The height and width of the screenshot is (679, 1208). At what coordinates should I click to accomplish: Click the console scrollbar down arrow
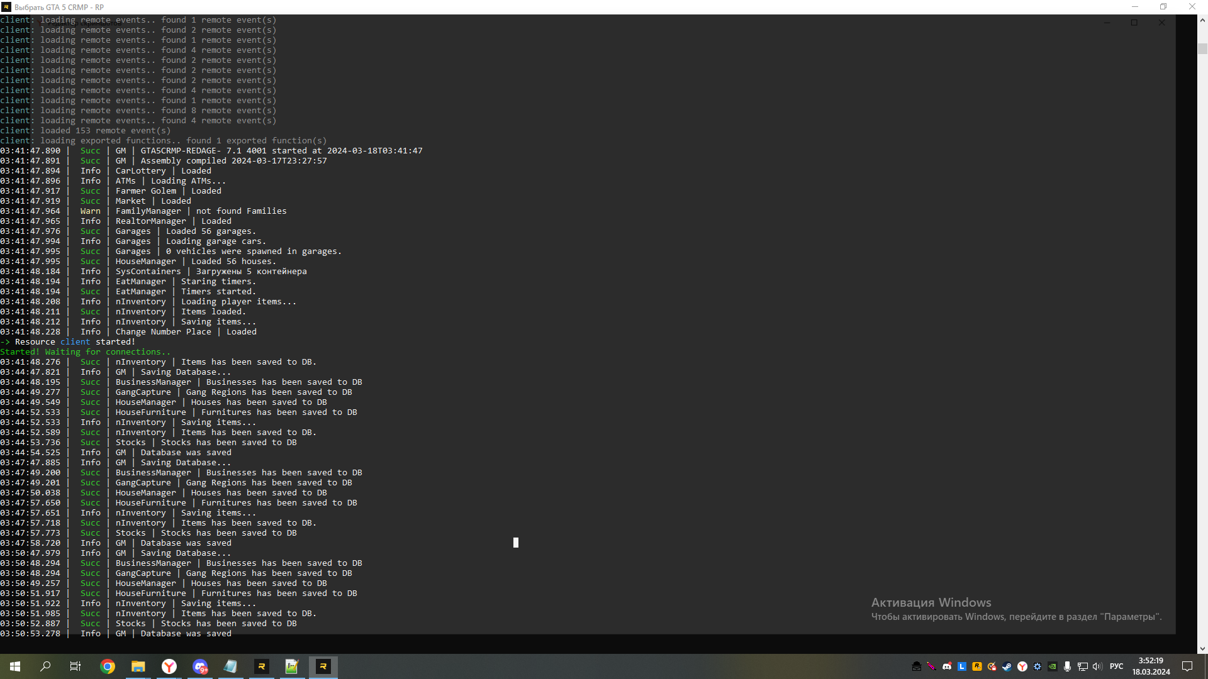(1202, 648)
